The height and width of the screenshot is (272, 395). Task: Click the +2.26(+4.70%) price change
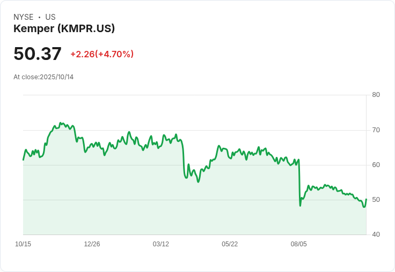[102, 54]
